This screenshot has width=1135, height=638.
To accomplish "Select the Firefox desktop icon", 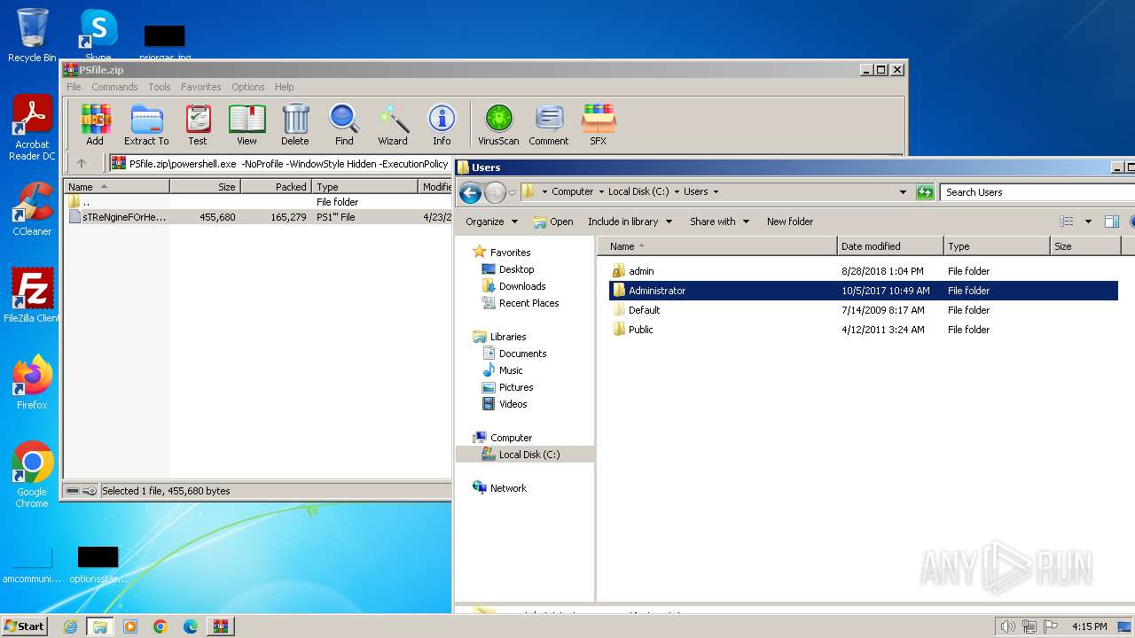I will 32,383.
